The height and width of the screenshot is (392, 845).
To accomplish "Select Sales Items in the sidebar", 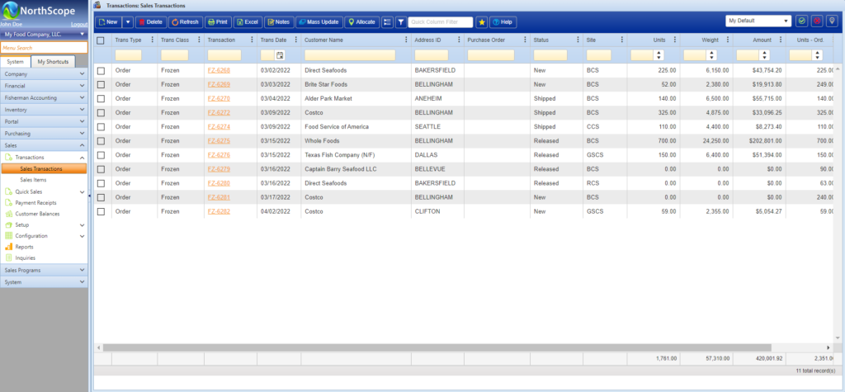I will [x=33, y=179].
